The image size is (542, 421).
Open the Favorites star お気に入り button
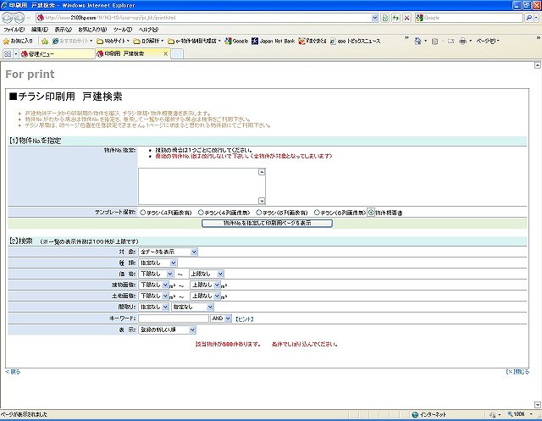click(18, 42)
